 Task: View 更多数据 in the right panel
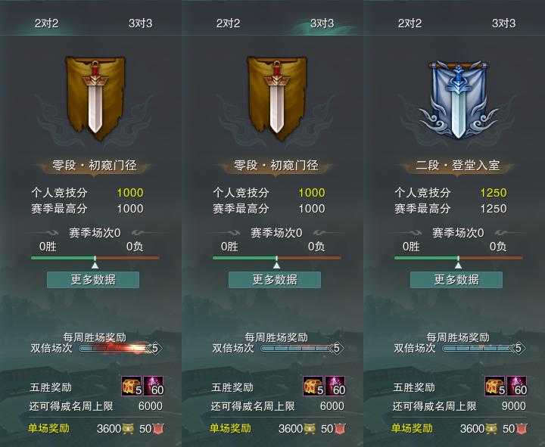pyautogui.click(x=456, y=280)
